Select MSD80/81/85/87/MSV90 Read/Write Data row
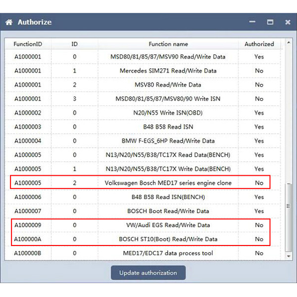This screenshot has width=297, height=297. pos(143,56)
